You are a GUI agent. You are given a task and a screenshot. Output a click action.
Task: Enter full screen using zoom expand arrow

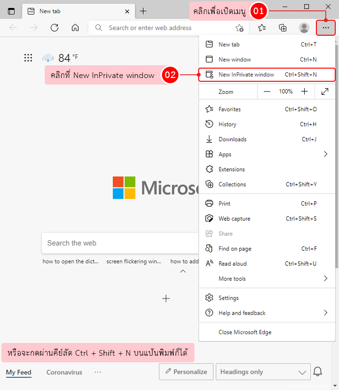pos(325,92)
